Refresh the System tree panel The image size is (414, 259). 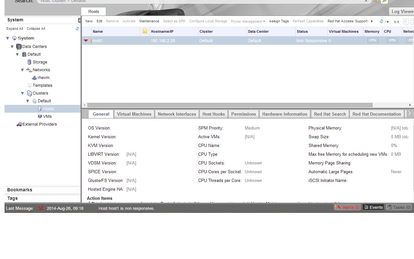coord(77,29)
